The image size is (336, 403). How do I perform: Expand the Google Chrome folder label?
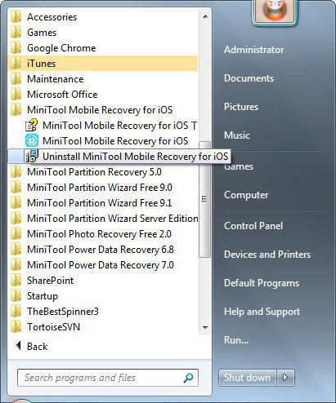[61, 48]
